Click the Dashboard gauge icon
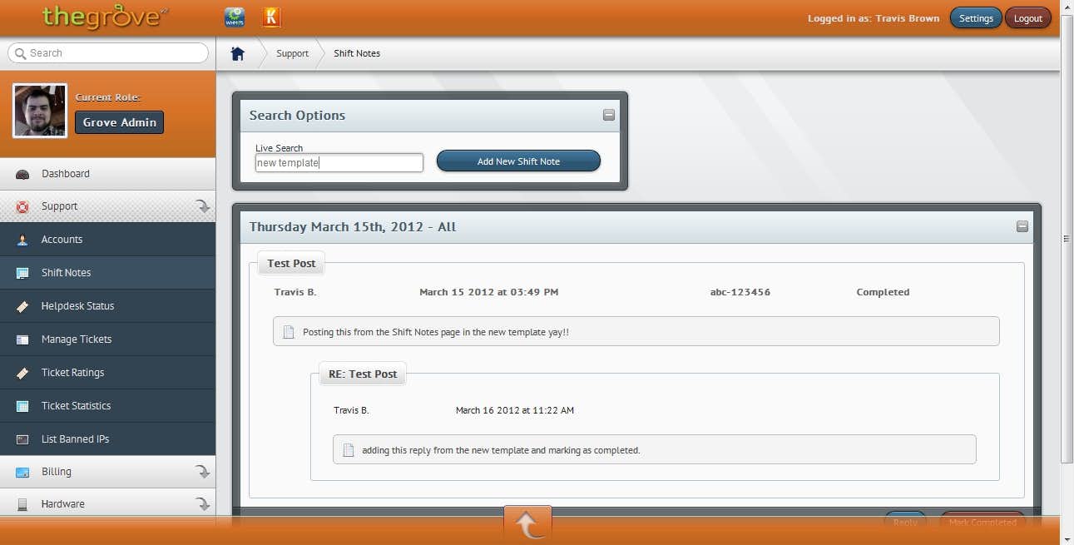 tap(22, 174)
